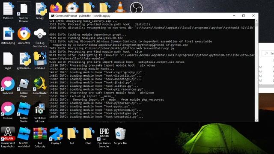
Task: Close the Command Prompt window
Action: pyautogui.click(x=253, y=16)
